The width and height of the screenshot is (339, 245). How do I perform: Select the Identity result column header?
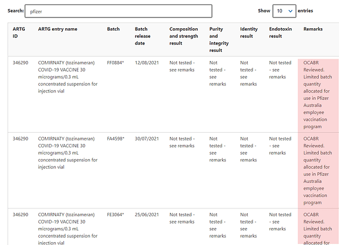(249, 32)
